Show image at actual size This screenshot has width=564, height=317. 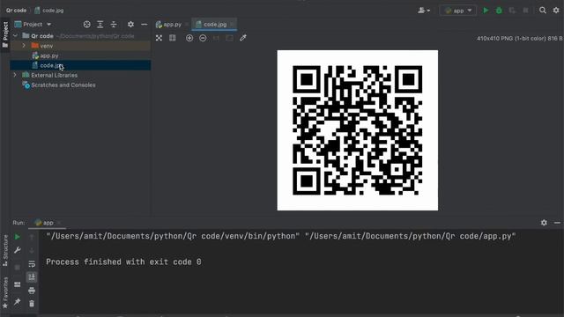click(x=216, y=38)
